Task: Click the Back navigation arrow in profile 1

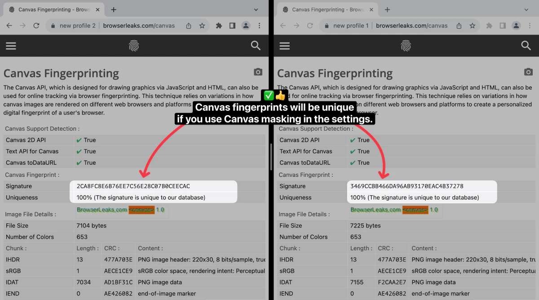Action: 283,26
